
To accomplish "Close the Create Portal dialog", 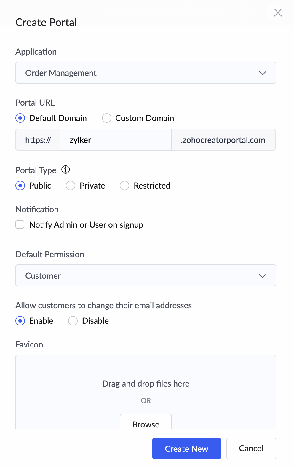I will click(x=278, y=12).
